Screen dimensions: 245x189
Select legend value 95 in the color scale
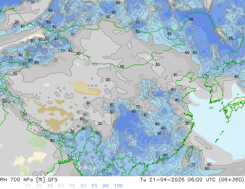pos(94,186)
